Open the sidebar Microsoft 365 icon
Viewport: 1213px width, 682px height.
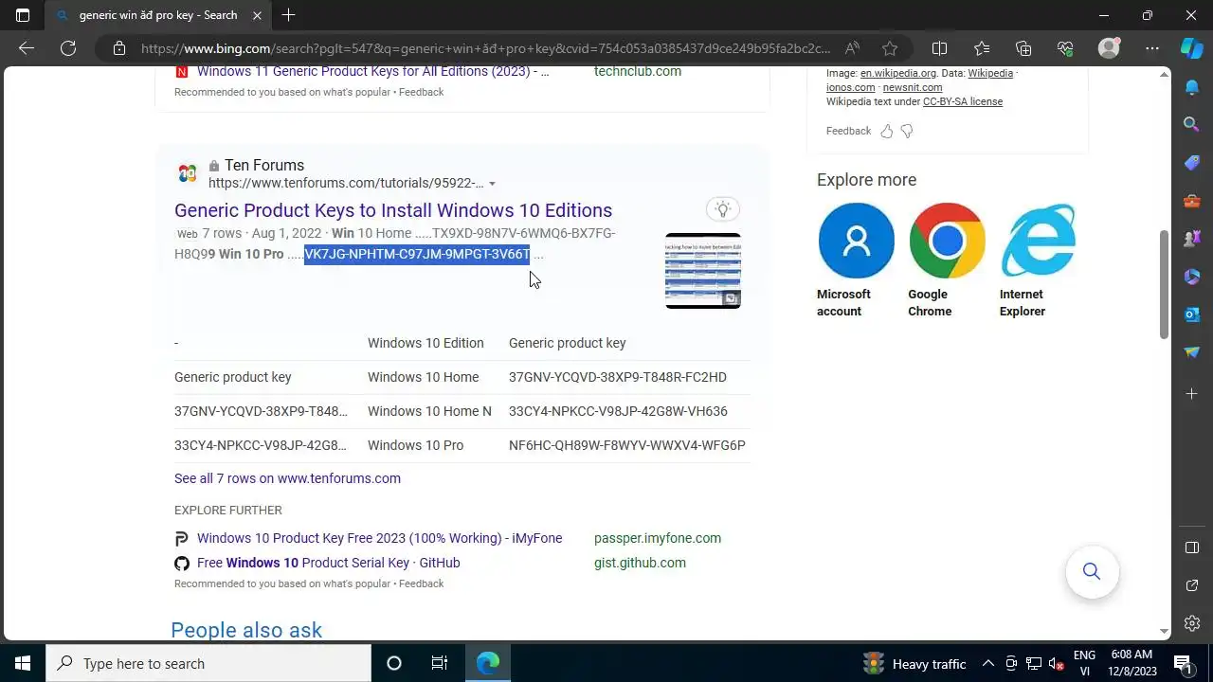(x=1192, y=276)
